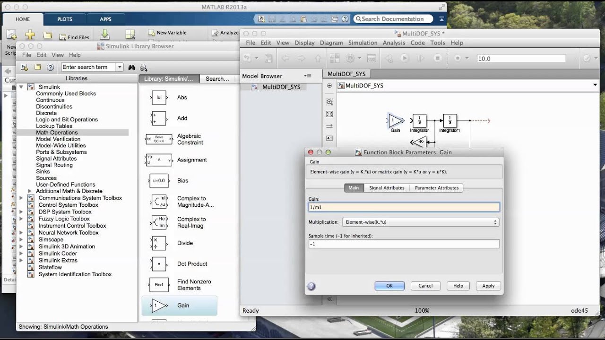This screenshot has height=340, width=605.
Task: Click the New Script icon in MATLAB ribbon
Action: click(11, 36)
